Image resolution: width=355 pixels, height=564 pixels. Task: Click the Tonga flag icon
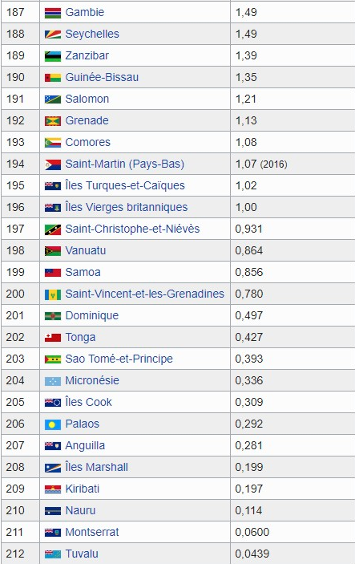click(x=52, y=338)
